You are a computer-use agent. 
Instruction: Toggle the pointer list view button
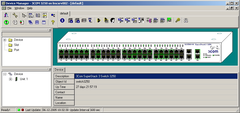click(x=31, y=15)
